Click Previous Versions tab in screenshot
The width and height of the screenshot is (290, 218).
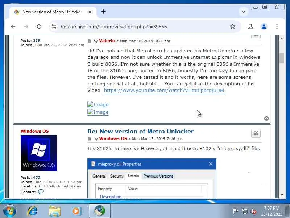coord(158,176)
